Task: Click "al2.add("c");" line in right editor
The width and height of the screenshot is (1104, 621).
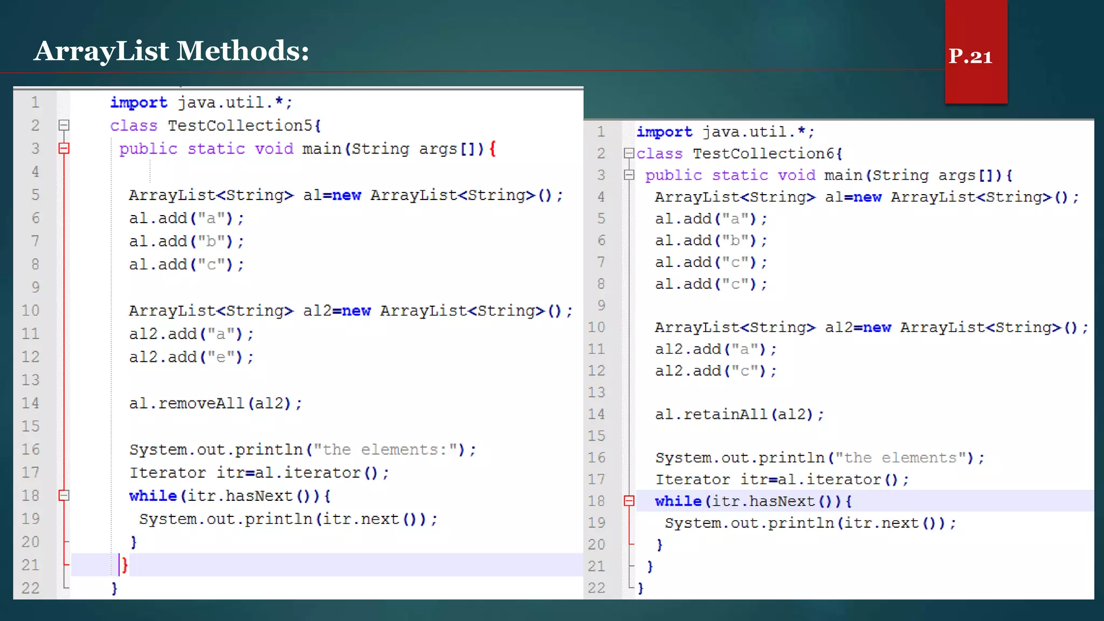Action: click(716, 371)
